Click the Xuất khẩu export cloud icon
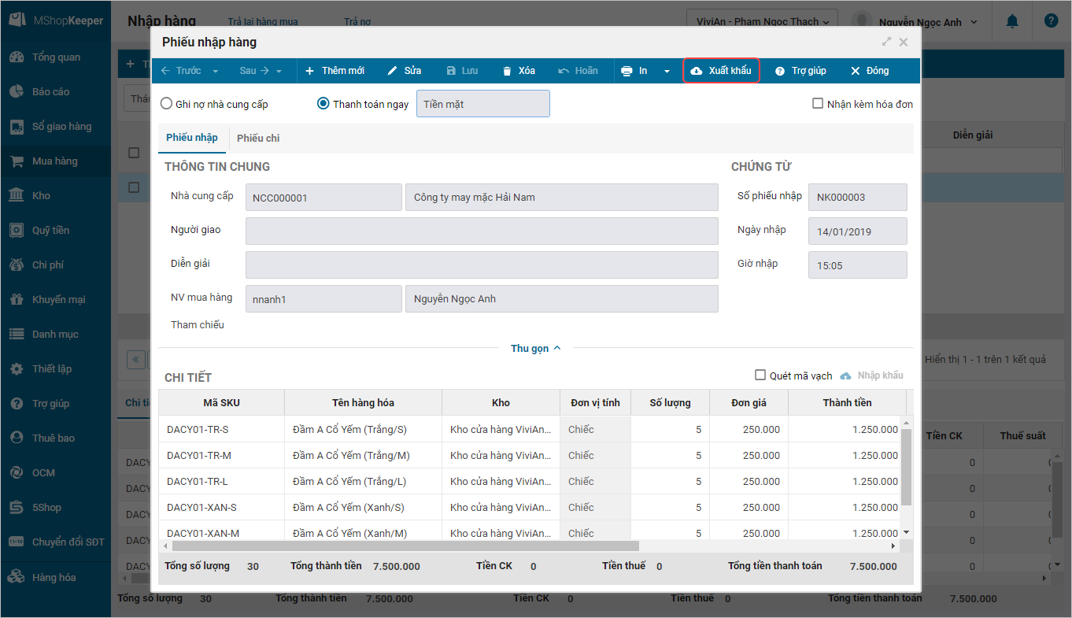 [697, 71]
